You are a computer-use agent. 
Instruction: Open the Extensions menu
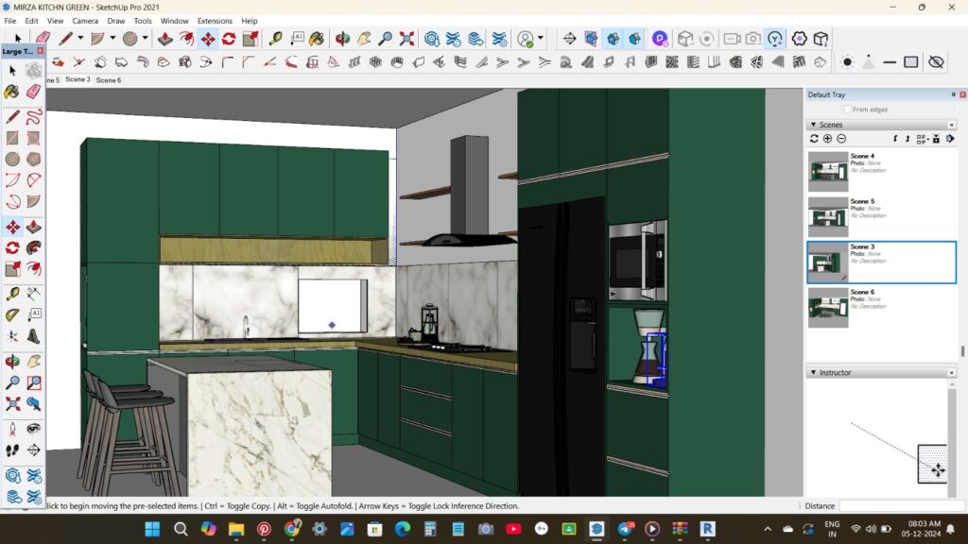pyautogui.click(x=215, y=21)
